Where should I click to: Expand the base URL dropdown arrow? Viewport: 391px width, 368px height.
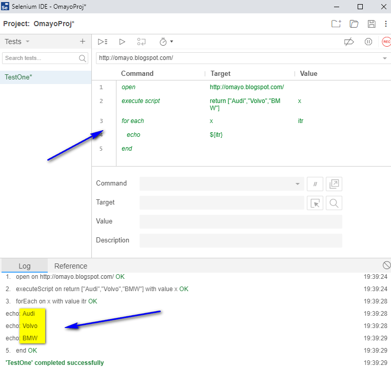pos(384,58)
